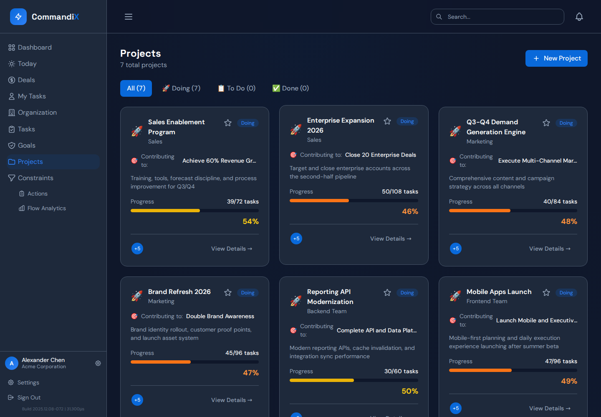Screen dimensions: 601x417
Task: Click the New Project button
Action: coord(556,58)
